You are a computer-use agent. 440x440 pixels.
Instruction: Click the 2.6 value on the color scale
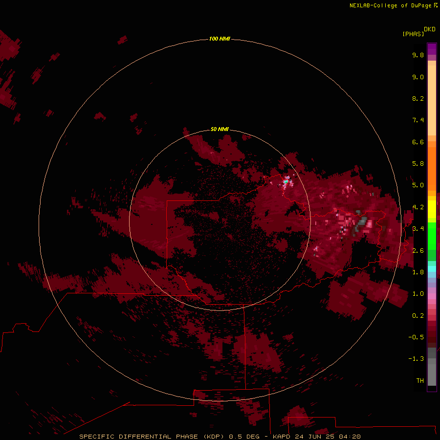point(418,251)
